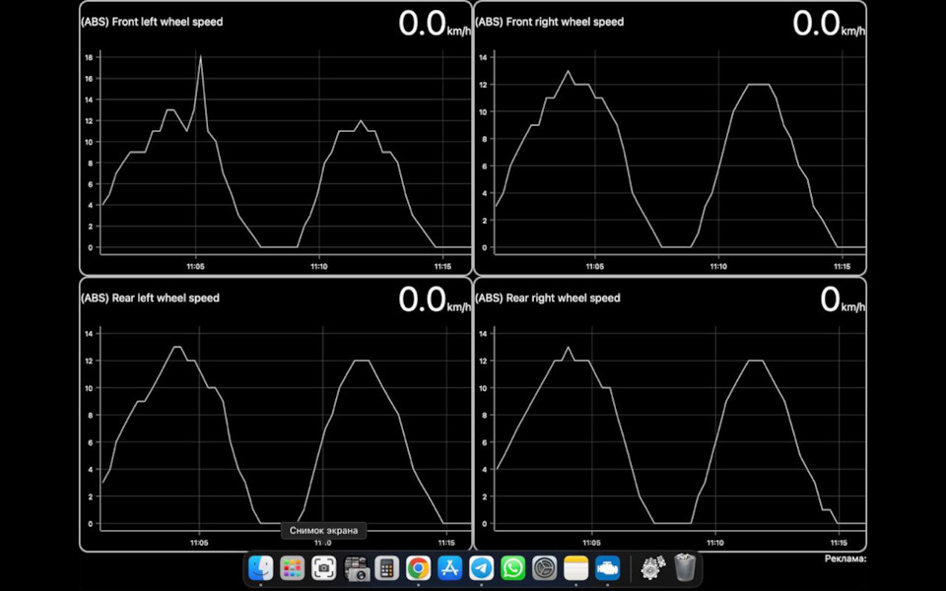Open the Notes app icon
The image size is (946, 591).
point(575,568)
